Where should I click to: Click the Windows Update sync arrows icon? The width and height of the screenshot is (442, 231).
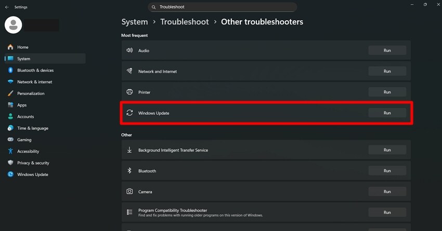(129, 113)
